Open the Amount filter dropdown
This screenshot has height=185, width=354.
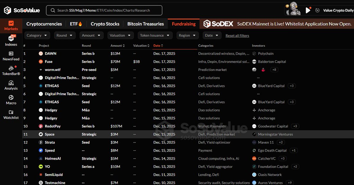(x=91, y=35)
